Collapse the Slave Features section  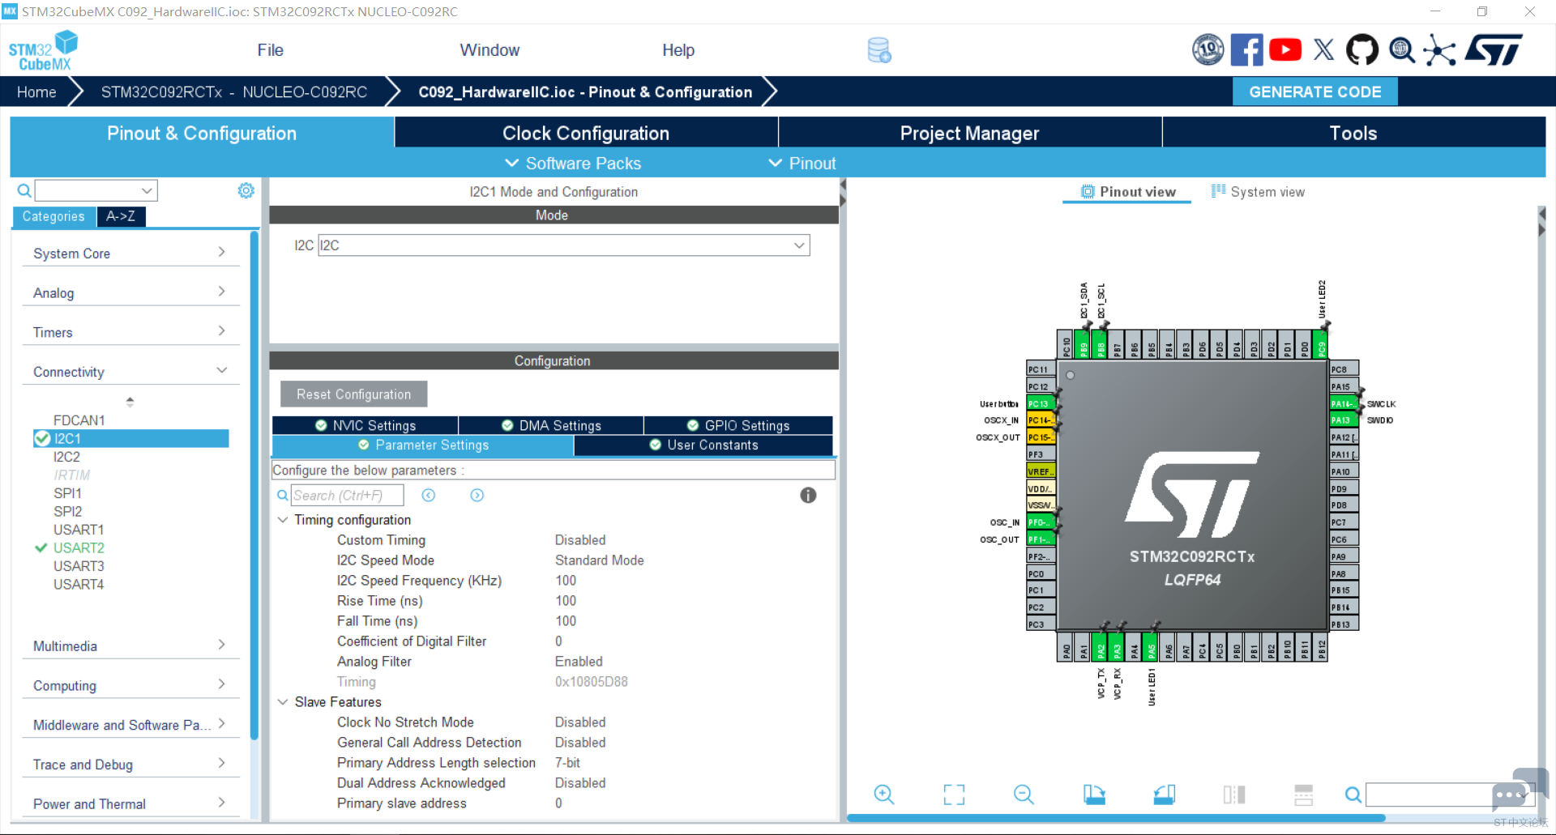click(283, 701)
